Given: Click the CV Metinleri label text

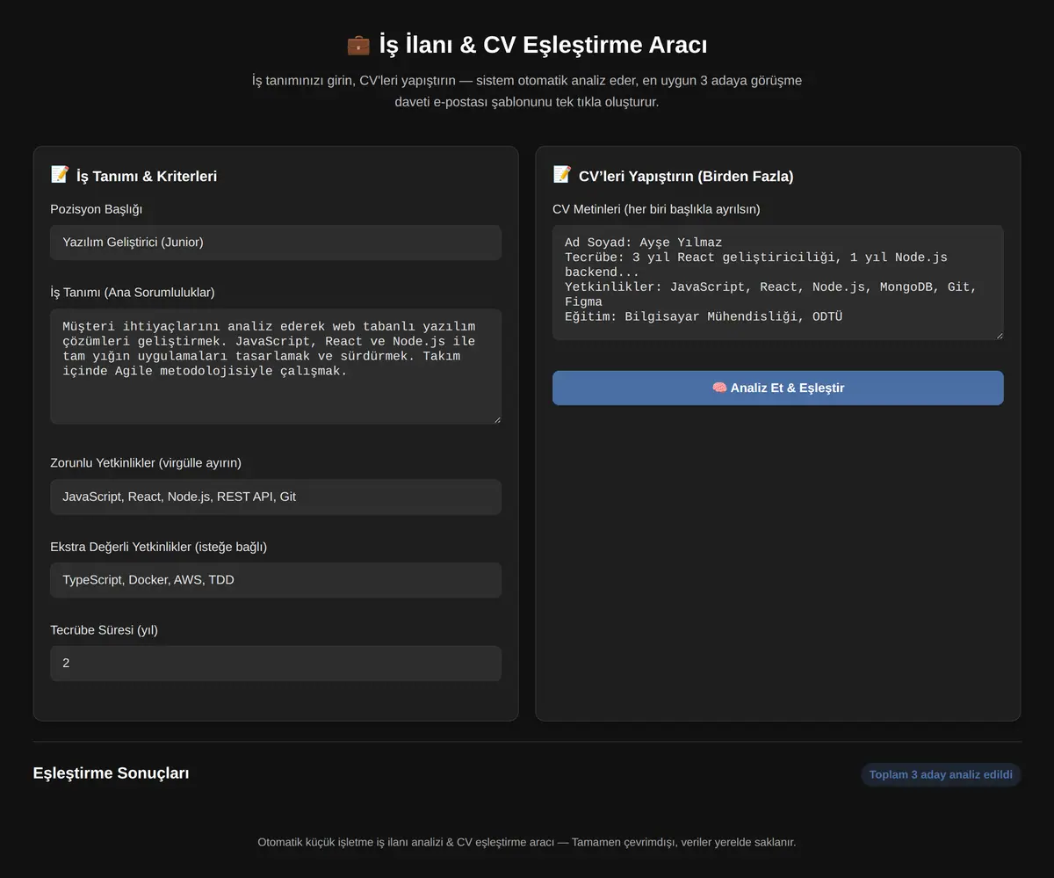Looking at the screenshot, I should coord(656,209).
